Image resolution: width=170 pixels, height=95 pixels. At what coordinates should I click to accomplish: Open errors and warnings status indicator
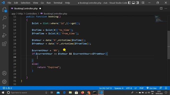click(7, 88)
